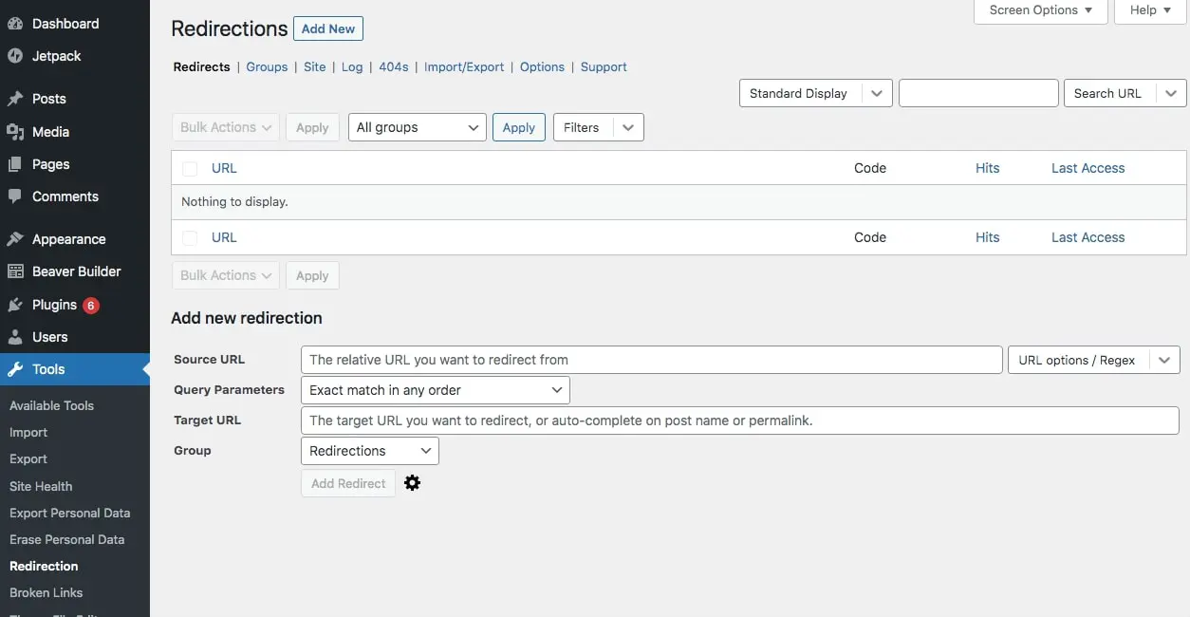Switch to the Import/Export tab
Viewport: 1190px width, 617px height.
pyautogui.click(x=464, y=66)
